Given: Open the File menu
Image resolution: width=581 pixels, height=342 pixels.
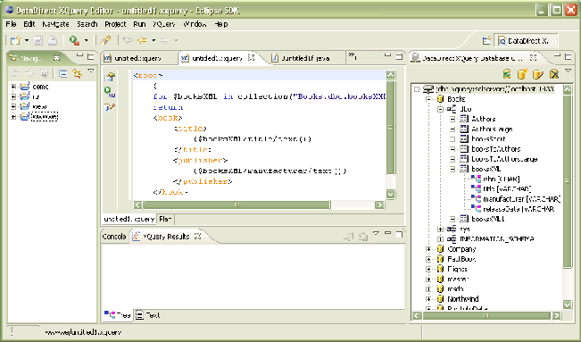Looking at the screenshot, I should click(11, 24).
